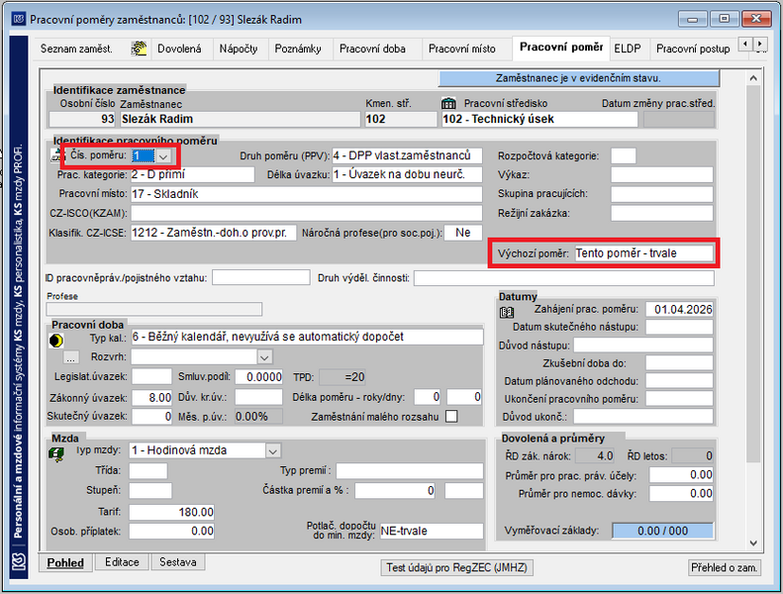
Task: Click the moon icon in Pracovní doba section
Action: [55, 341]
